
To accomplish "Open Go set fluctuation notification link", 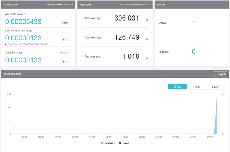I will pos(133,5).
